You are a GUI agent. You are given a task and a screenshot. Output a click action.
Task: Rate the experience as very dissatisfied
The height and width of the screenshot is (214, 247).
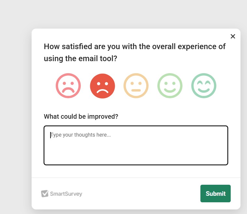[x=68, y=86]
